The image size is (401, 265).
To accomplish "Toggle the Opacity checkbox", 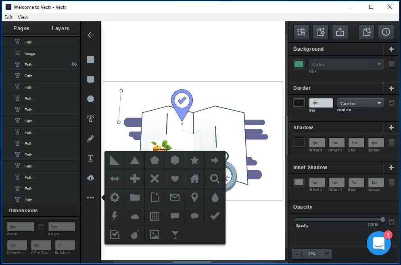I will click(391, 222).
